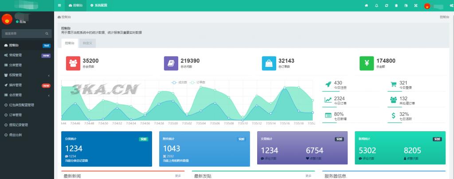This screenshot has height=179, width=454.
Task: Expand the 会员管理 sidebar menu
Action: [27, 95]
